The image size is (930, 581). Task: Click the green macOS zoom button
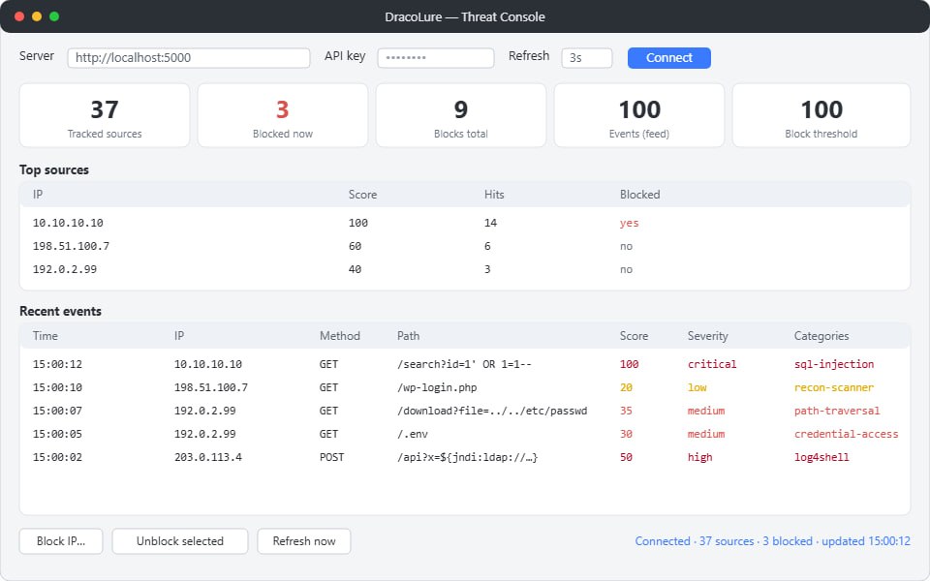pos(54,16)
